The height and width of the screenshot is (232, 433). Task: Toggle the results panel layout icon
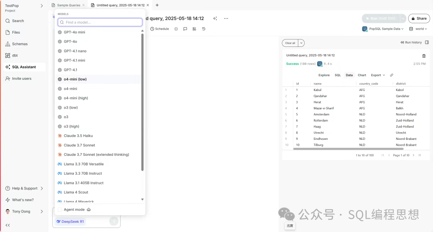tap(427, 42)
